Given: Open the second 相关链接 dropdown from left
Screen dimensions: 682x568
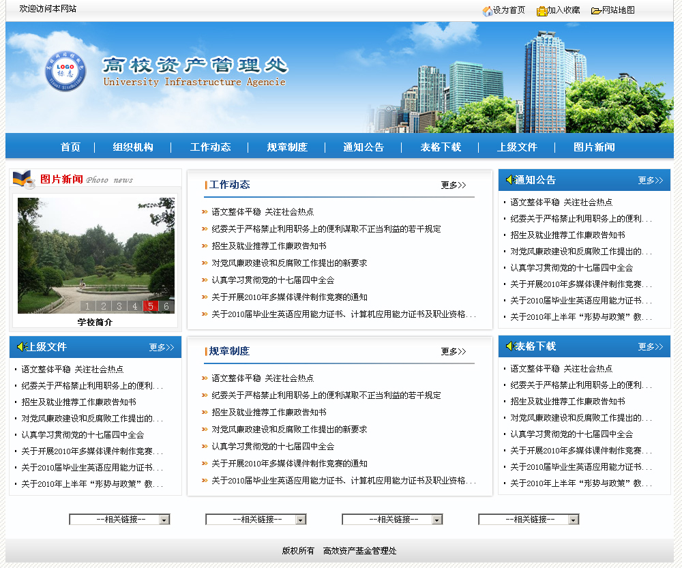Looking at the screenshot, I should (x=301, y=520).
